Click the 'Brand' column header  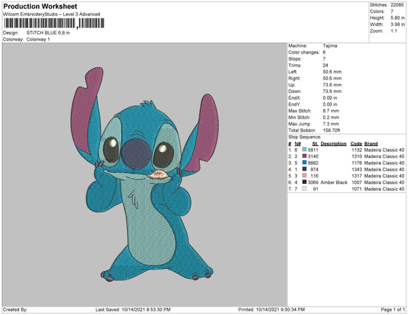[x=371, y=144]
